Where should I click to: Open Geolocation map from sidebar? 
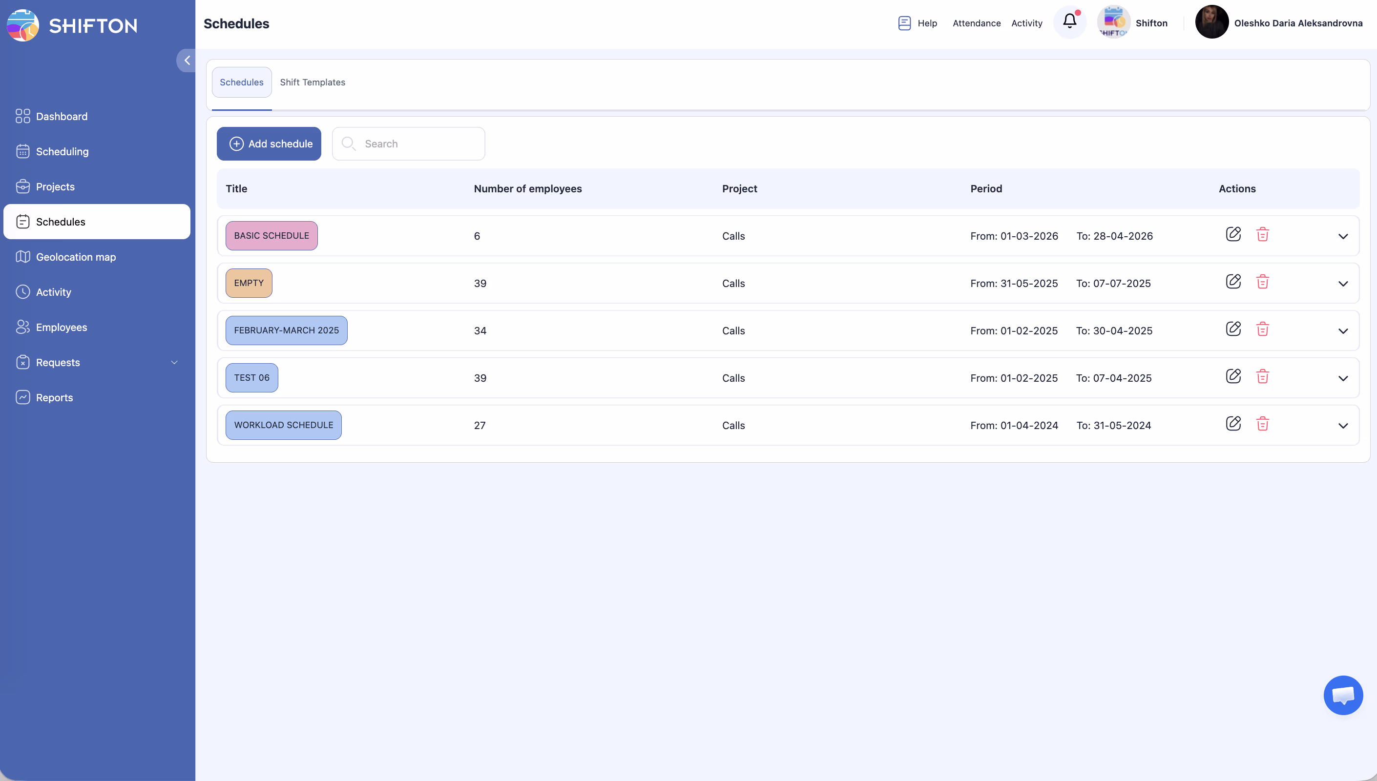(76, 257)
